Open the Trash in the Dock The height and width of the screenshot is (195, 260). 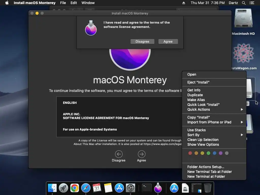tap(208, 188)
